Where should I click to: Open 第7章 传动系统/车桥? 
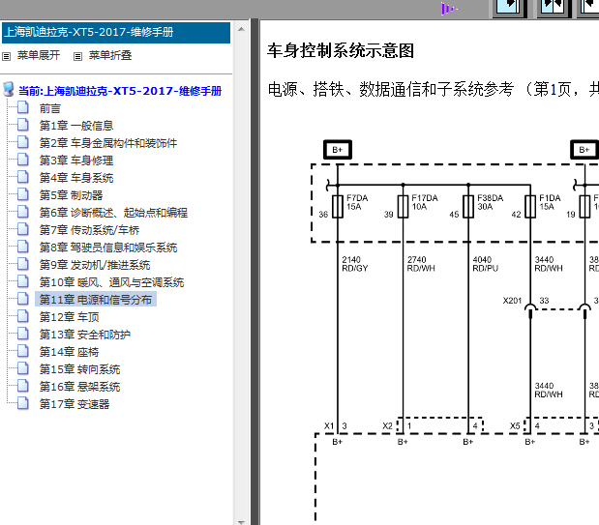click(x=89, y=230)
